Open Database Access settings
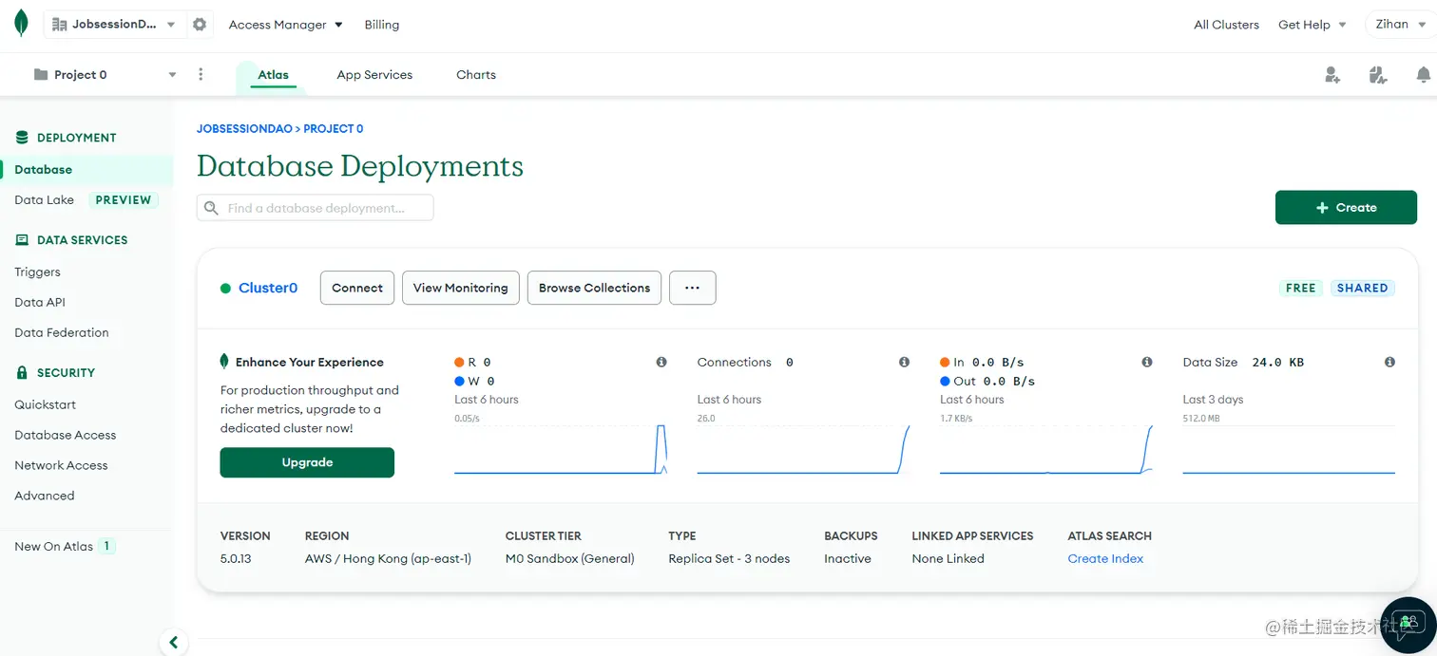This screenshot has height=656, width=1437. pyautogui.click(x=66, y=436)
